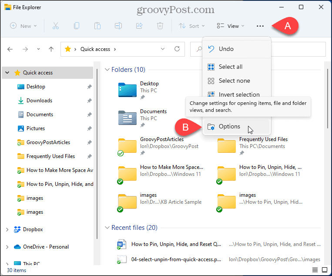Click the Copy icon in toolbar

[x=77, y=26]
